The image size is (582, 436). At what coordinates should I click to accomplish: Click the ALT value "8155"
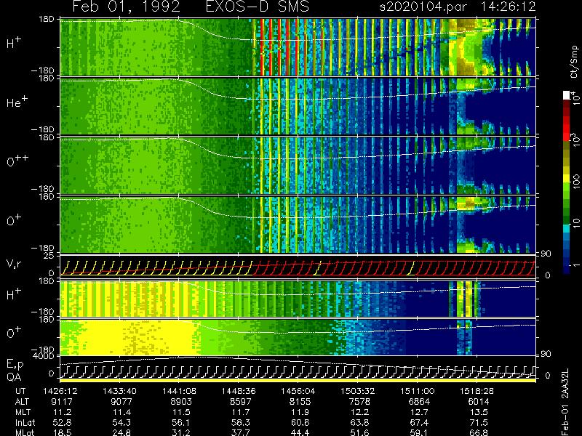point(300,402)
